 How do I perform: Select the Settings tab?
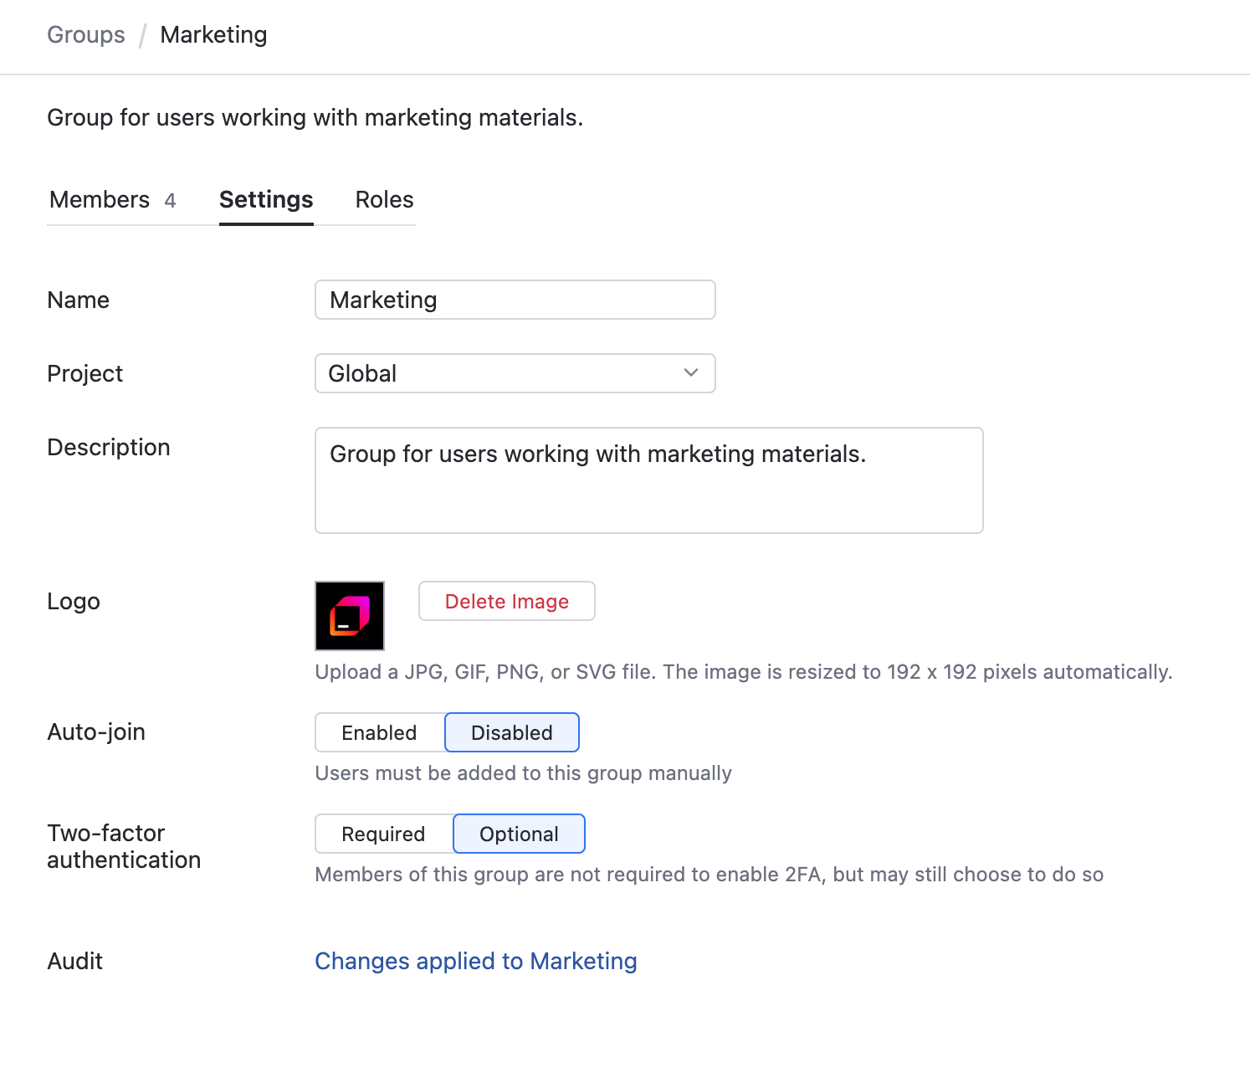pos(266,200)
